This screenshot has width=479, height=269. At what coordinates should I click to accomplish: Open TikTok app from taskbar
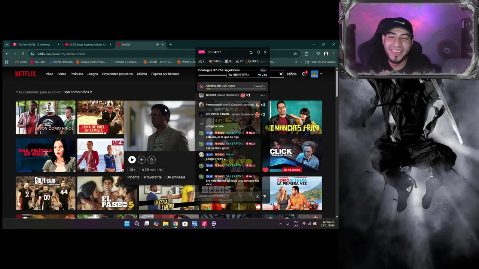point(204,224)
